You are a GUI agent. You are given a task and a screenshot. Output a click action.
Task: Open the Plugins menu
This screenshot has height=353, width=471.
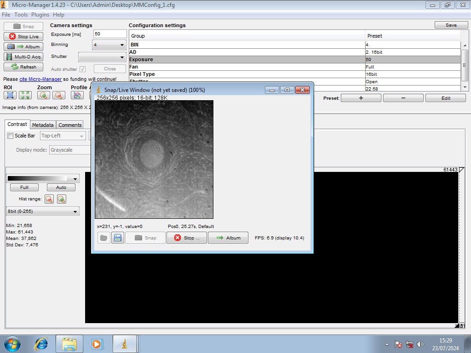pos(40,15)
